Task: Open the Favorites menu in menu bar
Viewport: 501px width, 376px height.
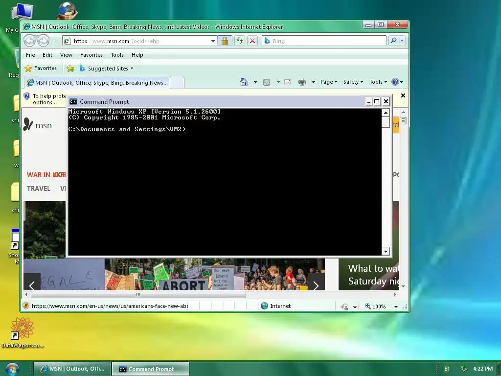Action: [x=91, y=55]
